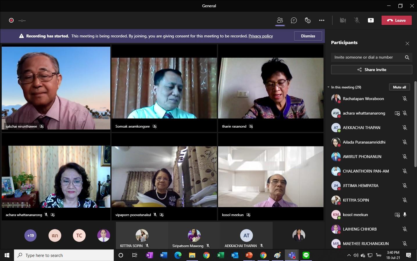Select the vipaporn poovatanakul video tile
The width and height of the screenshot is (417, 261).
point(164,177)
